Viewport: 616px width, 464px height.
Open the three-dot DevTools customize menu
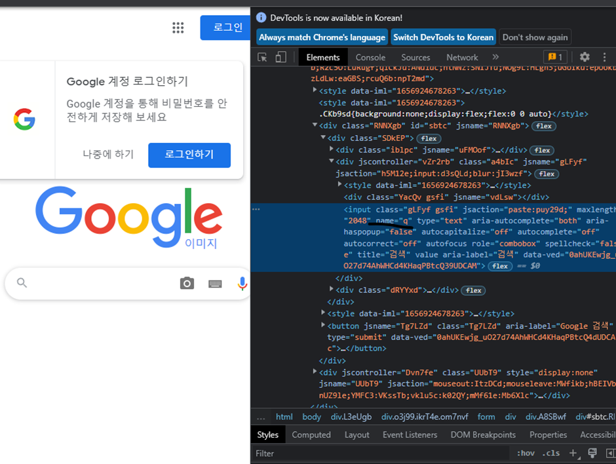click(604, 57)
